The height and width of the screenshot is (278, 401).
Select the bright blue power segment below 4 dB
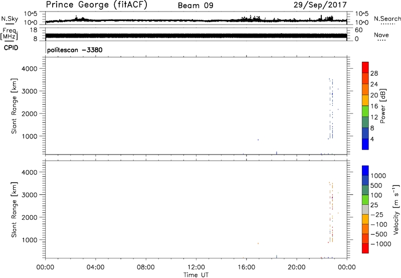point(365,144)
